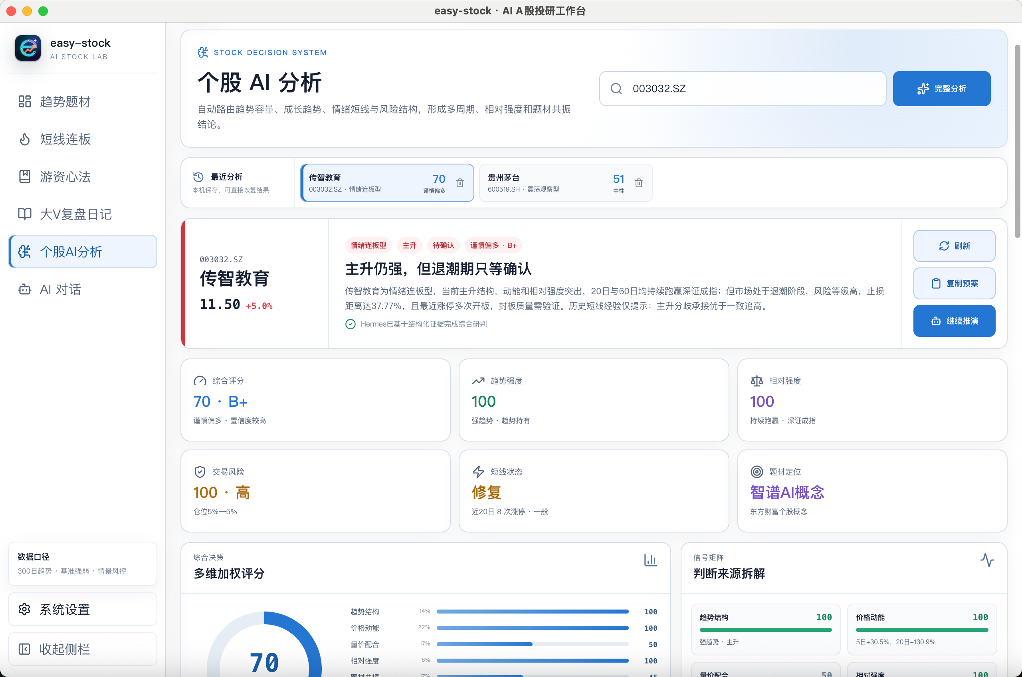Click the magnifier icon in the search box
Image resolution: width=1022 pixels, height=677 pixels.
[x=616, y=89]
